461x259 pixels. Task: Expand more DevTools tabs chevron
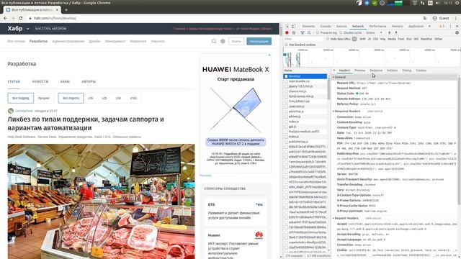click(x=430, y=26)
